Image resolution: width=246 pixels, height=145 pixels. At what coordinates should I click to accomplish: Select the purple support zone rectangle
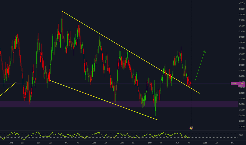pyautogui.click(x=119, y=104)
